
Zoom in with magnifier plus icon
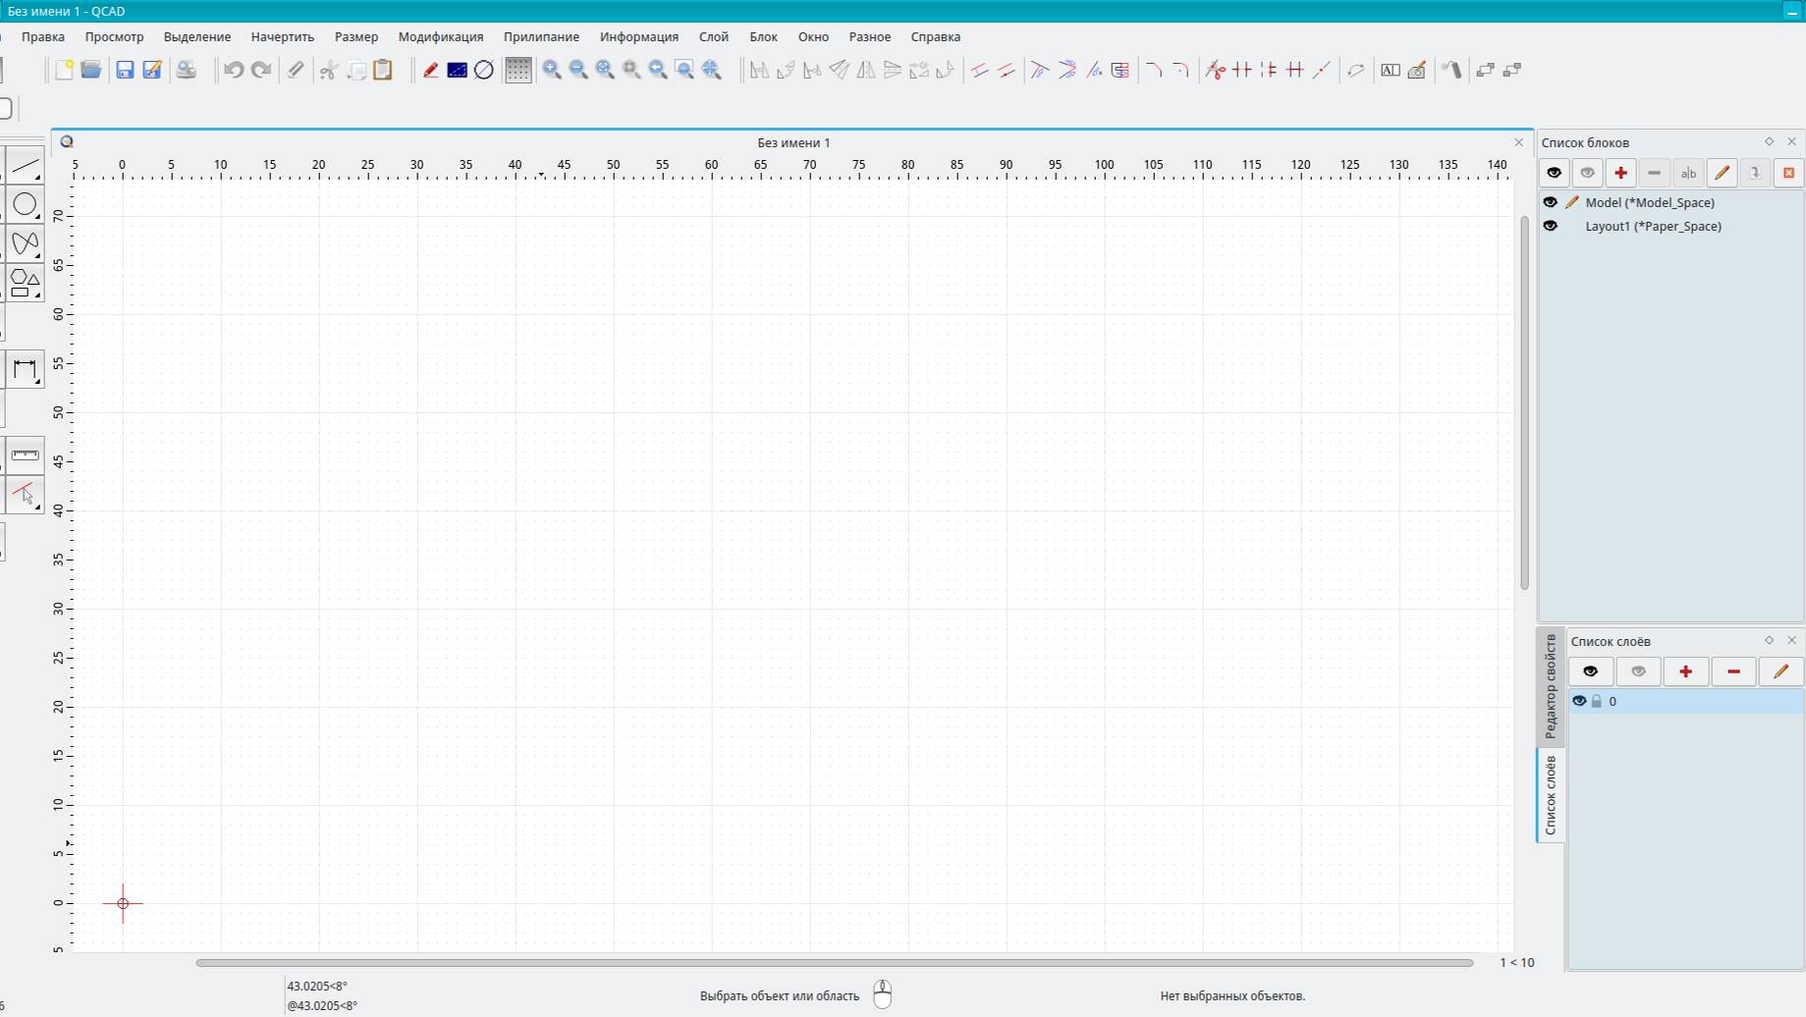click(552, 70)
